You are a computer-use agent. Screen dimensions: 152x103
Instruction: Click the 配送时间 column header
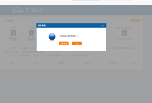114,63
